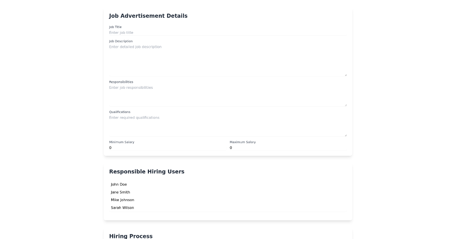The width and height of the screenshot is (456, 239).
Task: Select John Doe as responsible hiring user
Action: pyautogui.click(x=119, y=184)
